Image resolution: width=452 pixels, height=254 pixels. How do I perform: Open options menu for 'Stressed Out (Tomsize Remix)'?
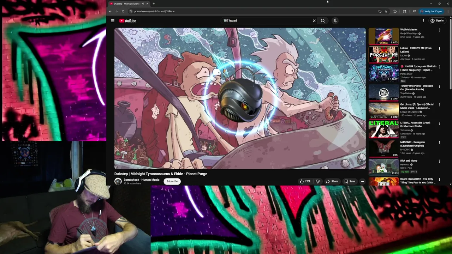tap(440, 86)
